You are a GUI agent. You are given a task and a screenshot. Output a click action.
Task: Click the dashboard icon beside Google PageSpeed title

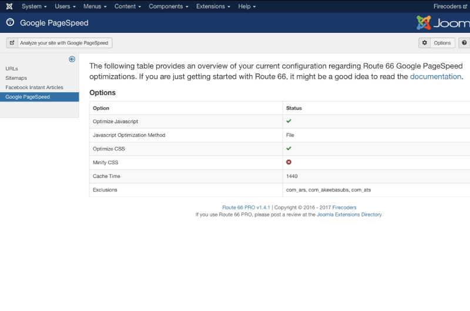click(x=10, y=22)
